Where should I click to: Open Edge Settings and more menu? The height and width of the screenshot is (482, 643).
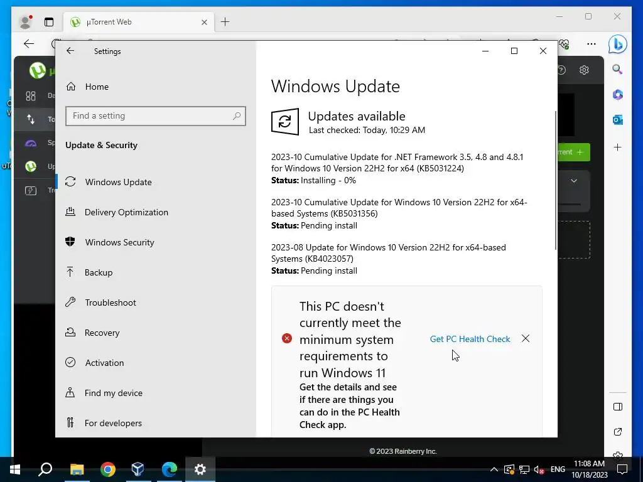click(x=592, y=44)
